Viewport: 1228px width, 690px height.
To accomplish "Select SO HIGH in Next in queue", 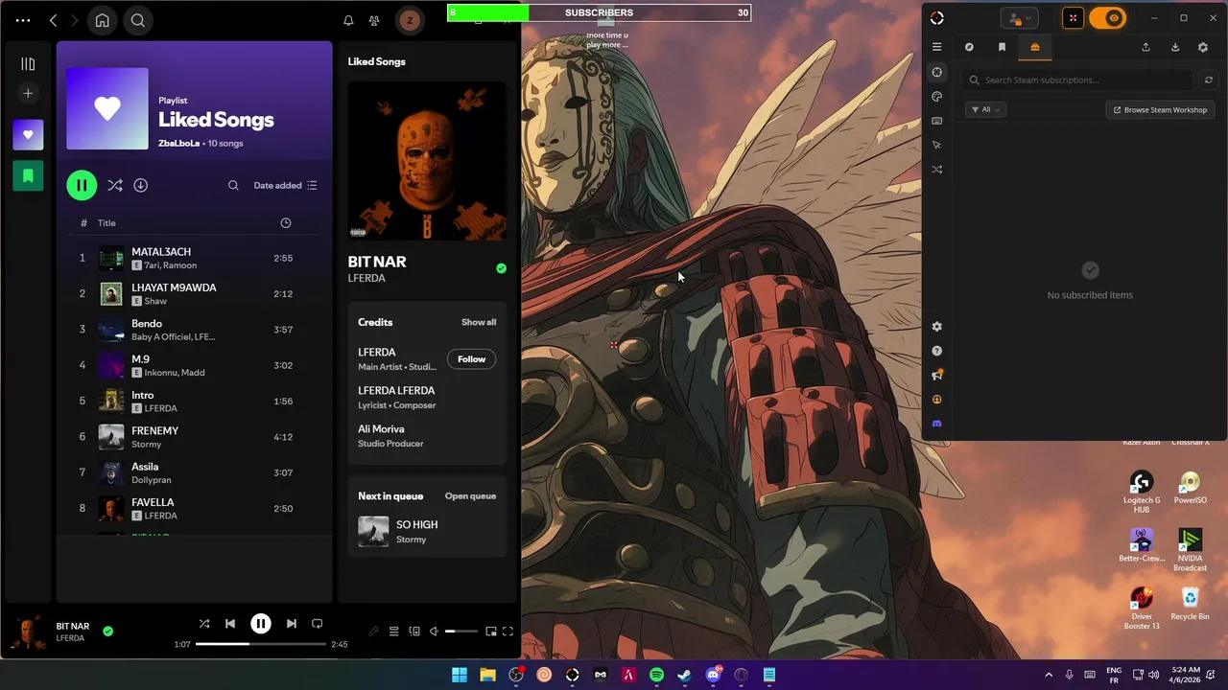I will click(x=427, y=532).
